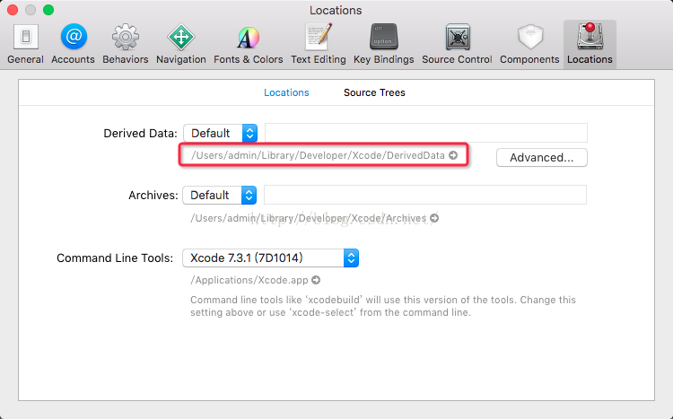Click the /Applications/Xcode.app path text
The height and width of the screenshot is (419, 673).
pos(249,280)
